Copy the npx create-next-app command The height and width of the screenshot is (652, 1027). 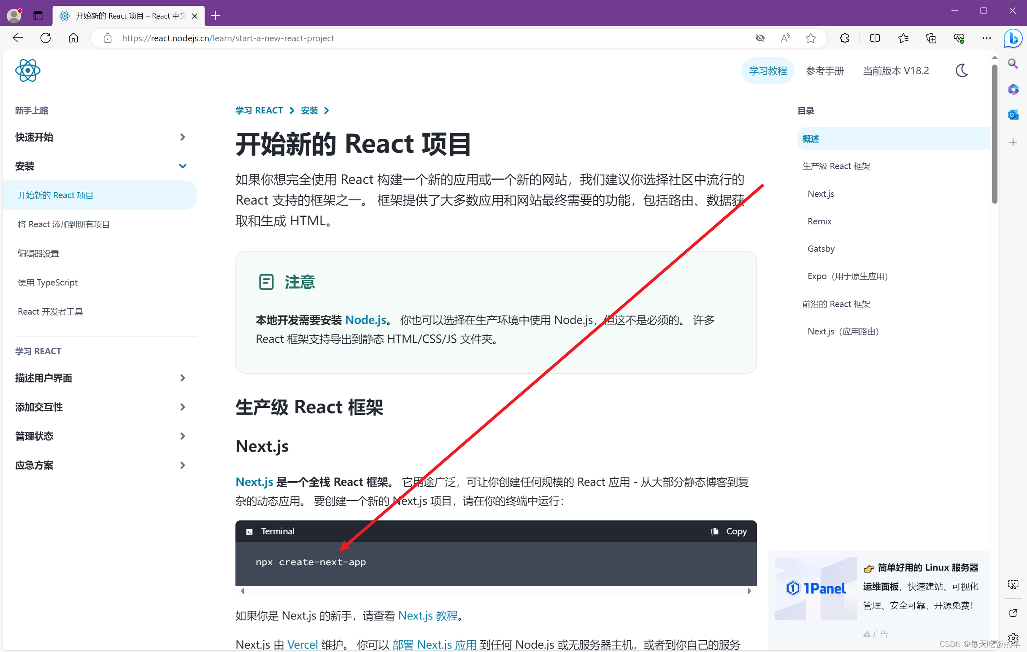pos(729,531)
